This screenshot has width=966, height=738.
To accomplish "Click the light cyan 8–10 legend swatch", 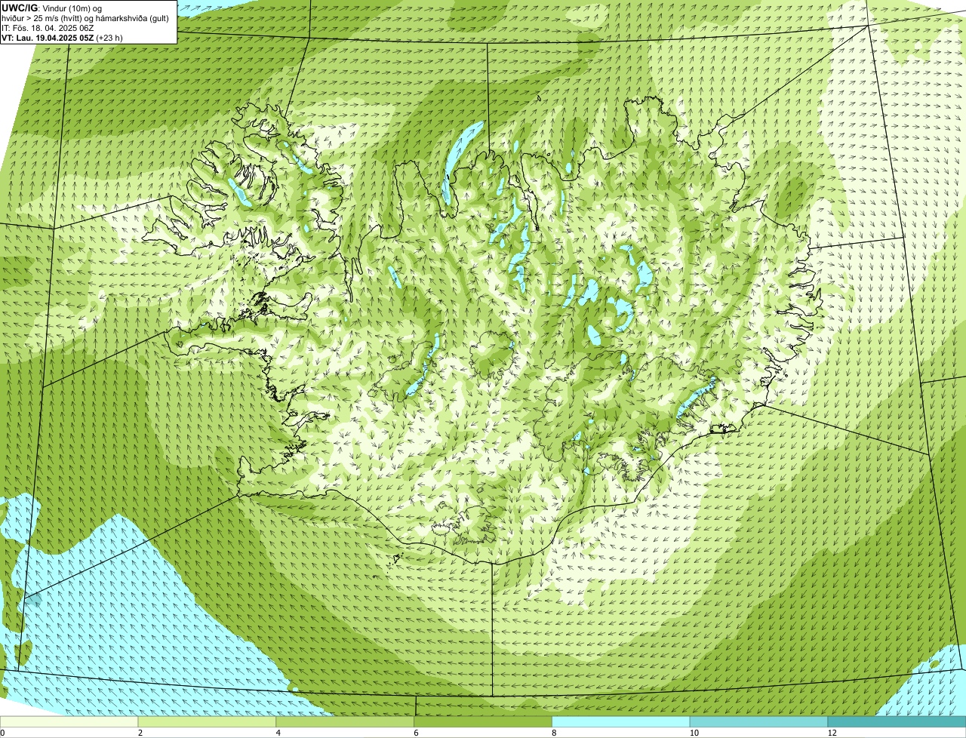I will (x=621, y=721).
